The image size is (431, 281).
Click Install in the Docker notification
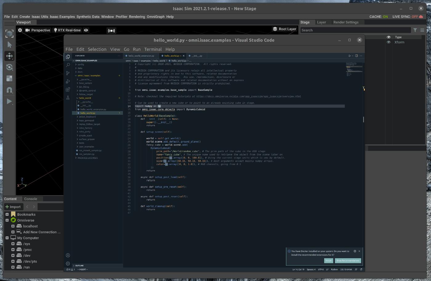click(329, 261)
